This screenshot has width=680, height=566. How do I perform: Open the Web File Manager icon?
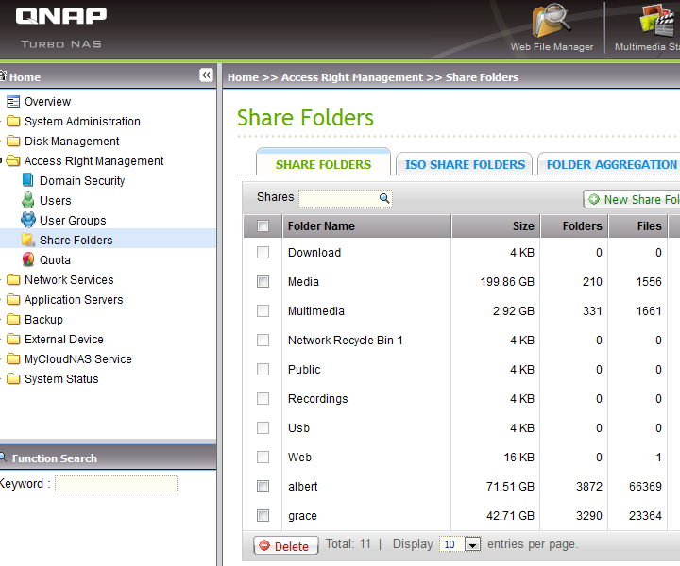tap(552, 23)
